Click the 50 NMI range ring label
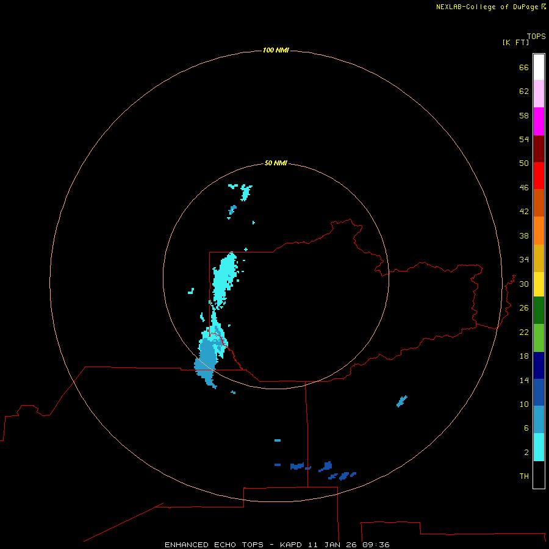This screenshot has width=549, height=549. (x=276, y=163)
